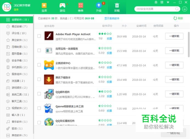Sort by 安装时间 column header

click(141, 26)
